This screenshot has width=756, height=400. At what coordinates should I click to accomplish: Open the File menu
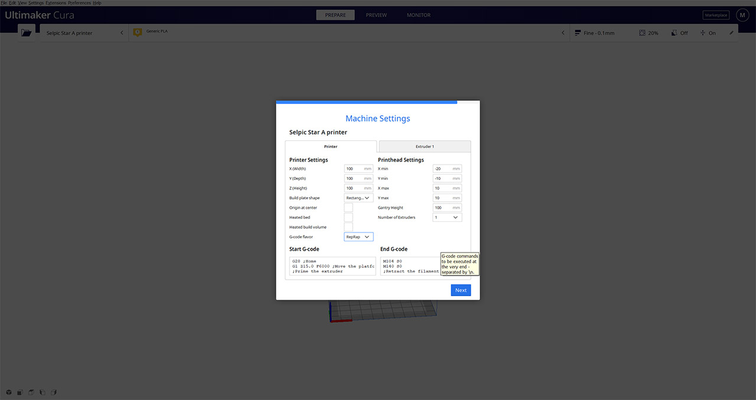click(4, 3)
